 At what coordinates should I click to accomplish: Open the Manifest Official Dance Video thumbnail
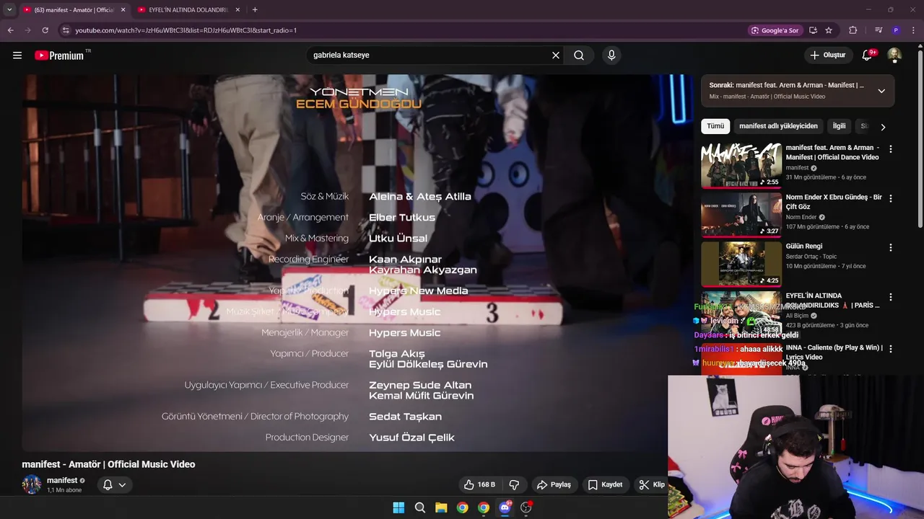click(x=741, y=165)
